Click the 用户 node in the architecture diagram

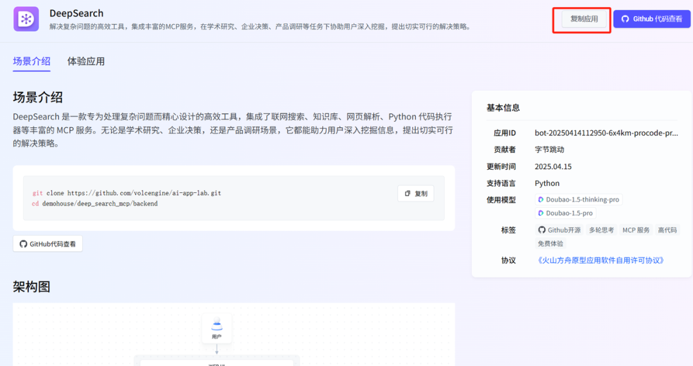tap(217, 328)
